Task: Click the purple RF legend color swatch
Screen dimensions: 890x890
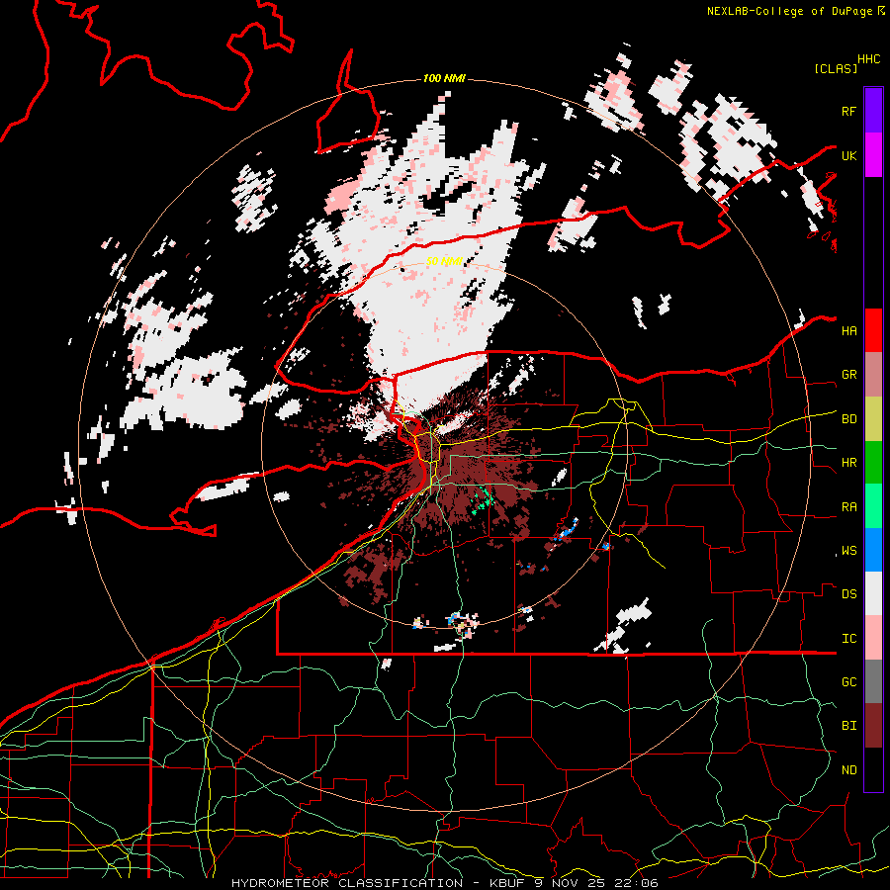Action: coord(873,111)
